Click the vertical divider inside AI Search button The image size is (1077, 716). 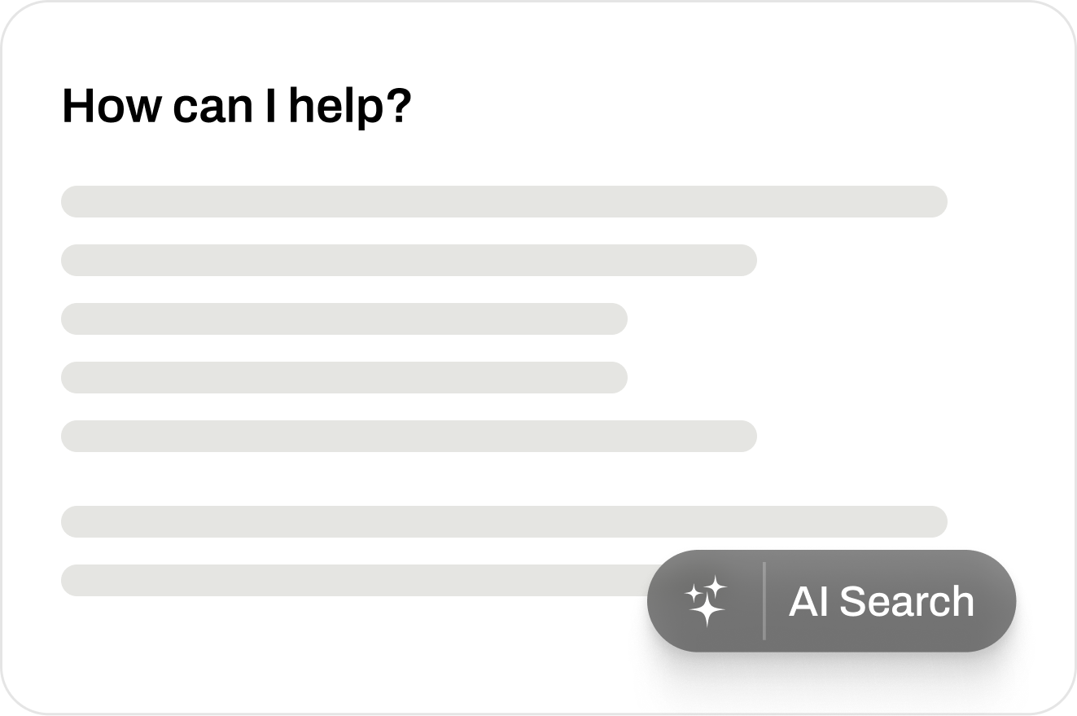(x=764, y=601)
